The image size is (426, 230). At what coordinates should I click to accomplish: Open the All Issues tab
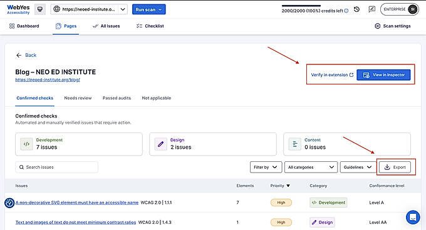[106, 26]
